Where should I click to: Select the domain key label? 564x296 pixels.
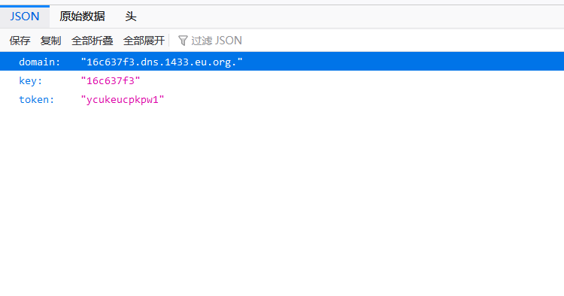click(x=40, y=62)
